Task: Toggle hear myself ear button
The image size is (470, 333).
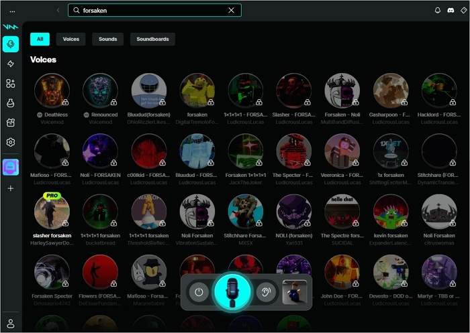Action: point(266,292)
